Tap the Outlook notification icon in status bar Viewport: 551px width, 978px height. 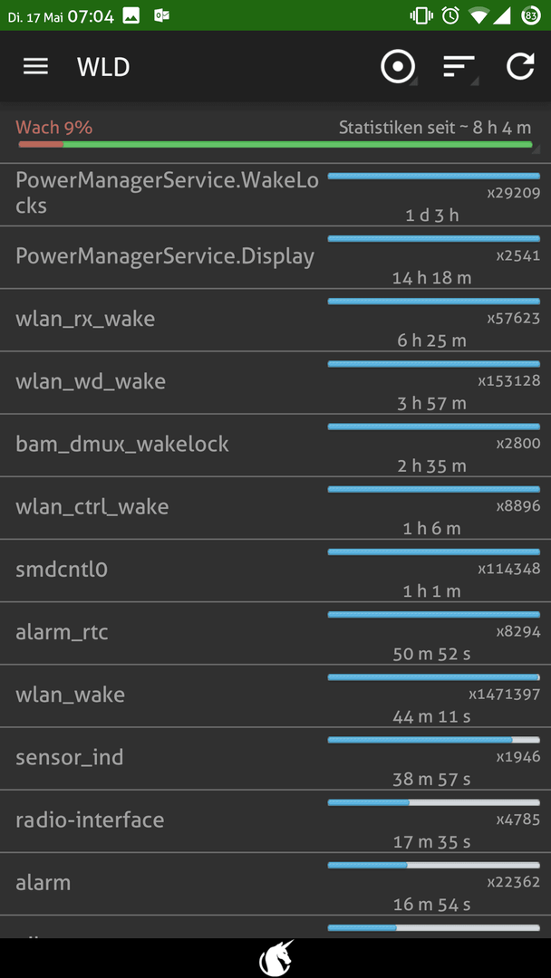[x=161, y=15]
